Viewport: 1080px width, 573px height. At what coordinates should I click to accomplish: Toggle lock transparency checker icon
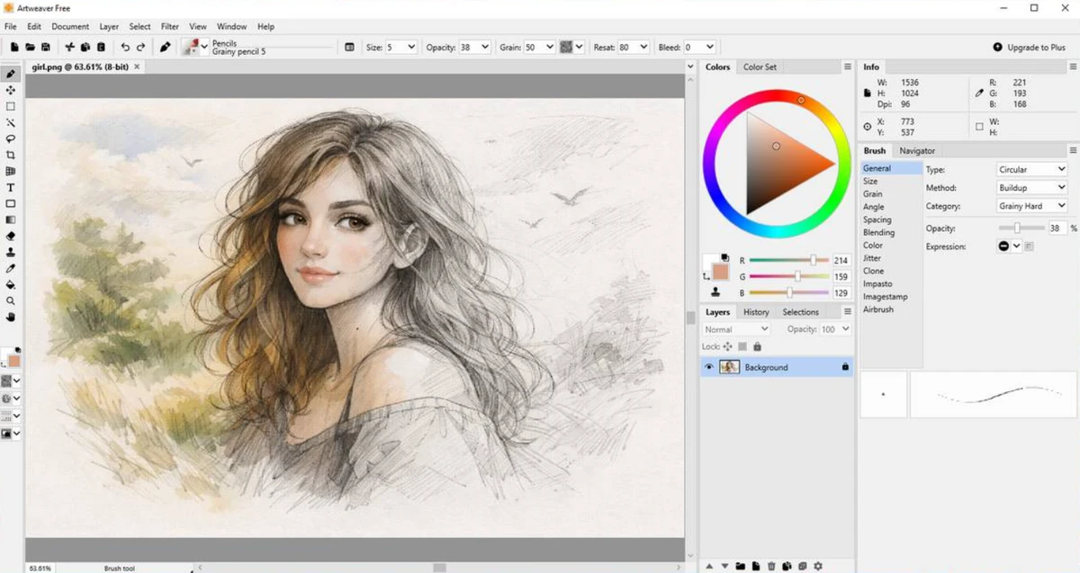pos(742,346)
